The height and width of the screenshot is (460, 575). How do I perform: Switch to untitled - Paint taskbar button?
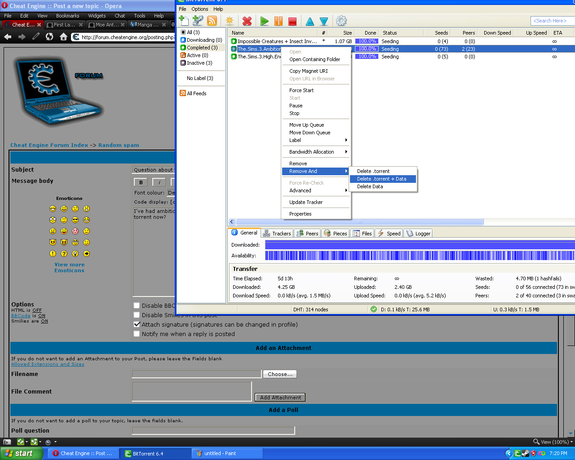(x=227, y=453)
